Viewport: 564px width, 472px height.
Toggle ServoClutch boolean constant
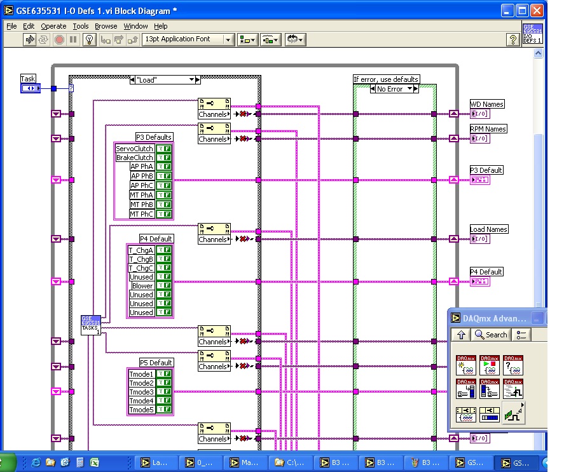(x=165, y=149)
